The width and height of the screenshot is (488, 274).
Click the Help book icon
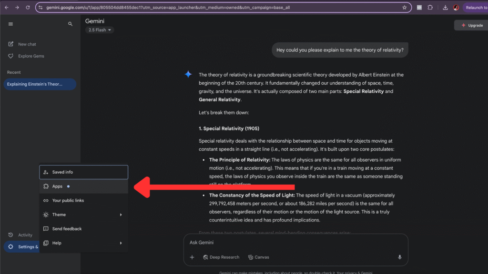[x=46, y=243]
